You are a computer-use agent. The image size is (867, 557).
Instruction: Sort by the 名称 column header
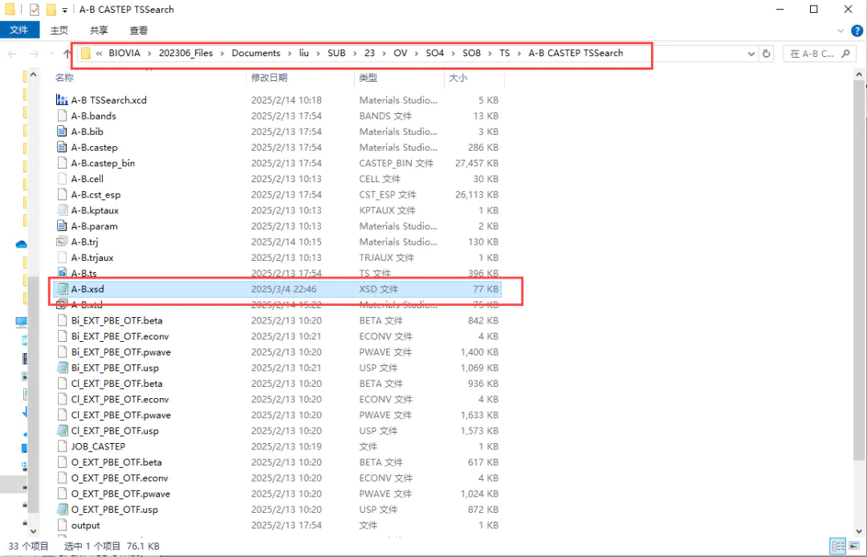pyautogui.click(x=65, y=78)
